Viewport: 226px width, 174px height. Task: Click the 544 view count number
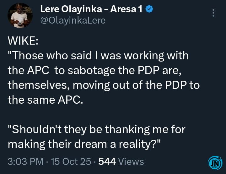click(107, 162)
